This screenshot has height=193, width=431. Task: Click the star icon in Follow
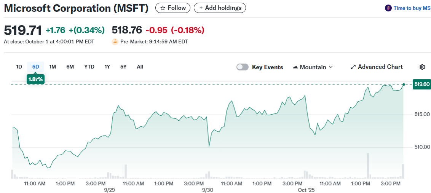[163, 8]
